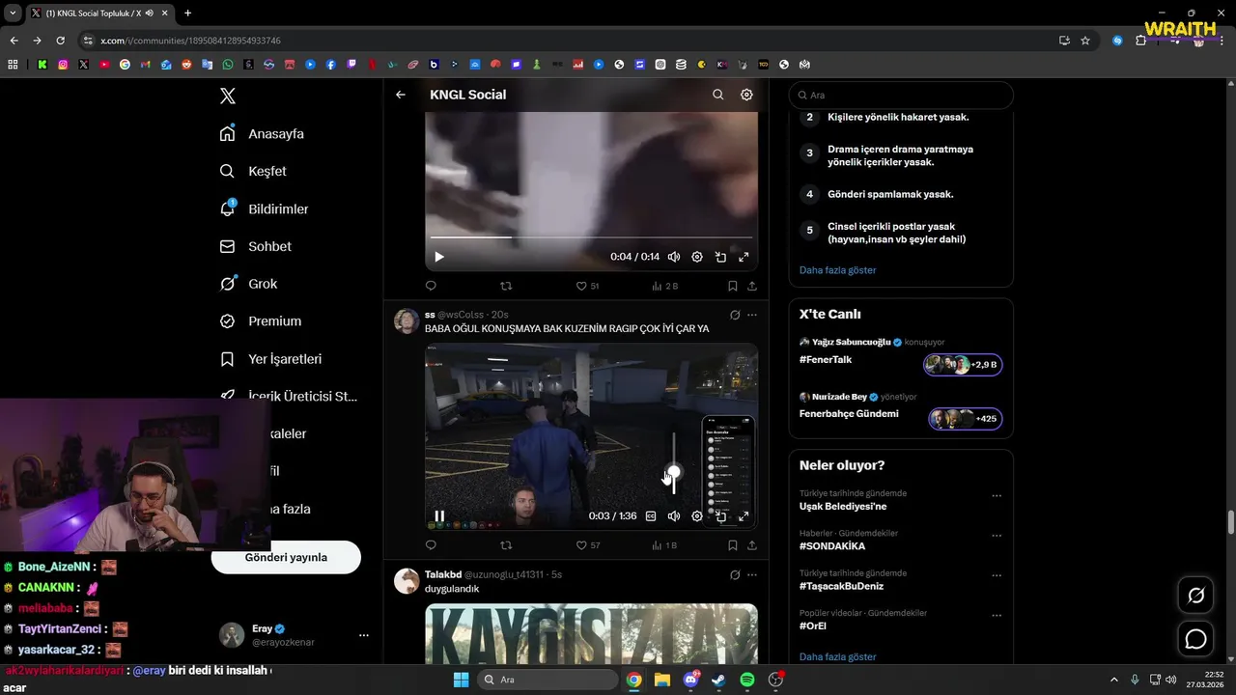Image resolution: width=1236 pixels, height=695 pixels.
Task: Open Eray account options menu
Action: [x=364, y=635]
